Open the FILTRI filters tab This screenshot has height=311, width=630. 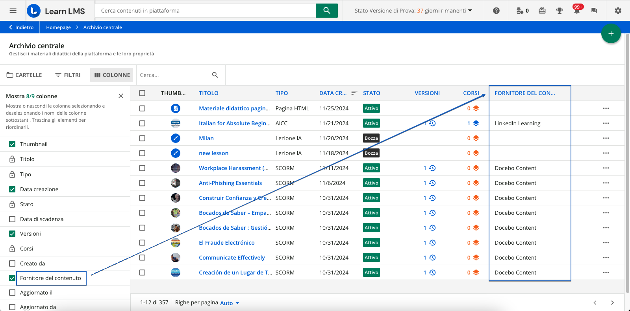coord(68,75)
